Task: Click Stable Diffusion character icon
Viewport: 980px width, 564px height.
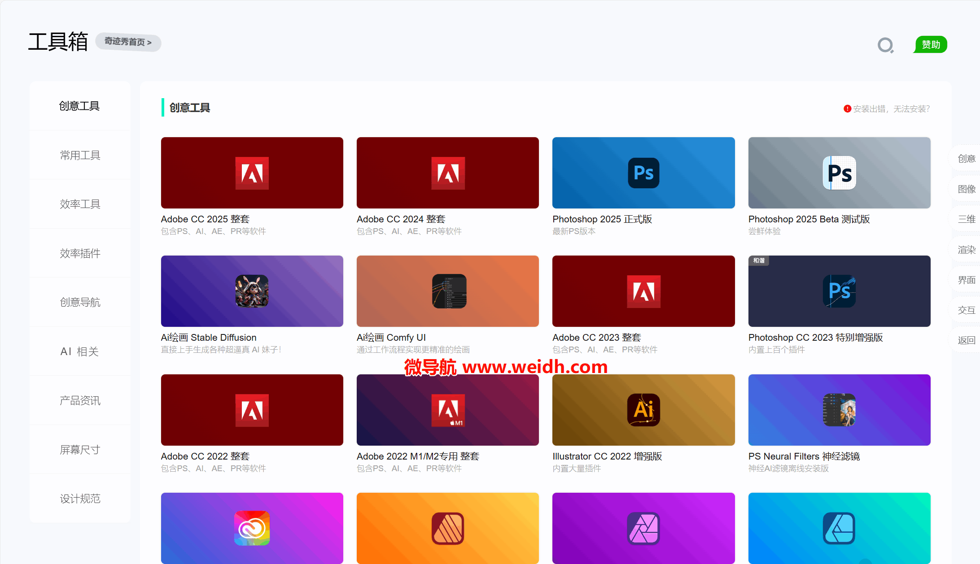Action: point(252,291)
